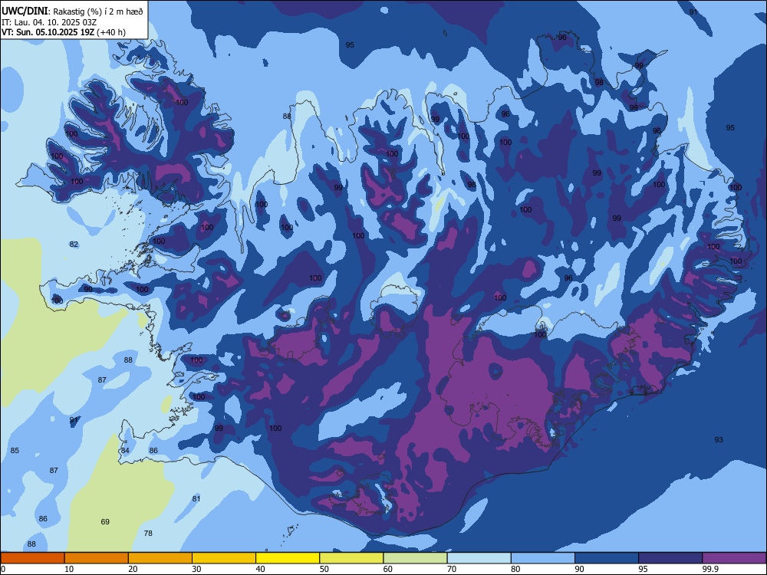The image size is (767, 575).
Task: Click the '50' legend scale label
Action: pyautogui.click(x=324, y=569)
